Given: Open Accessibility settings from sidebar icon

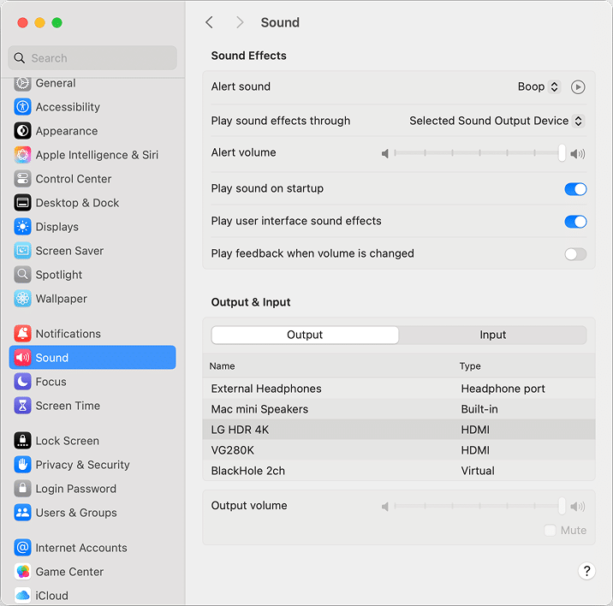Looking at the screenshot, I should pos(22,107).
